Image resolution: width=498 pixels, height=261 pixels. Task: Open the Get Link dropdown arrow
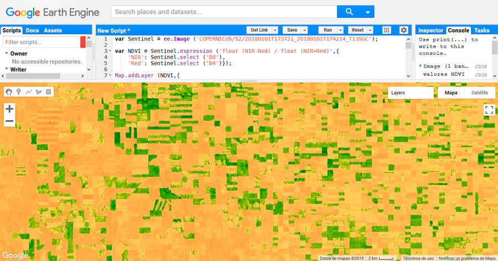[275, 30]
